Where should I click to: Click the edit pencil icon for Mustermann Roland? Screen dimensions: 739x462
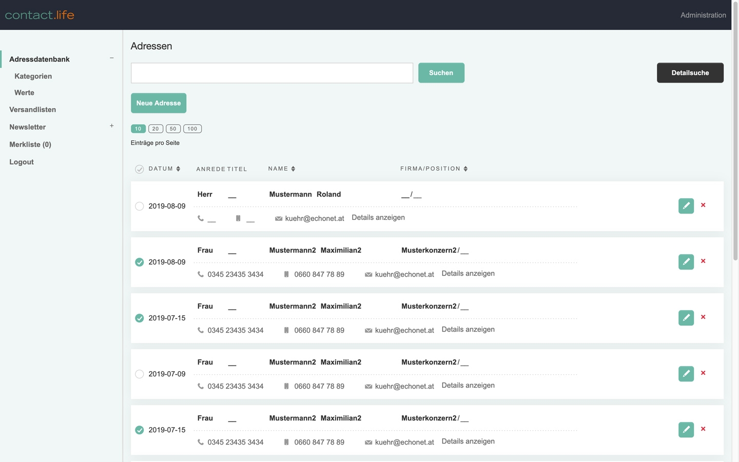[x=686, y=206]
